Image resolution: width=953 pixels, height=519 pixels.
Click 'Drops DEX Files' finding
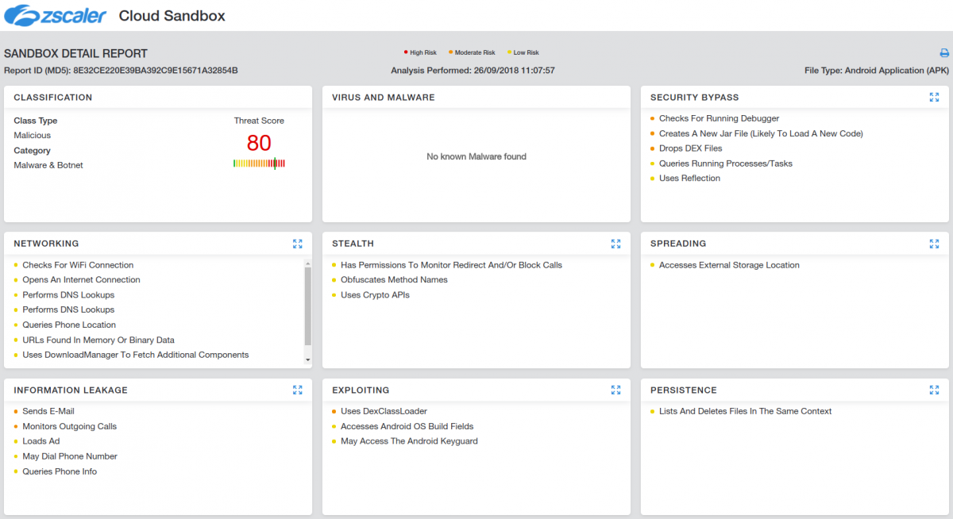[690, 148]
